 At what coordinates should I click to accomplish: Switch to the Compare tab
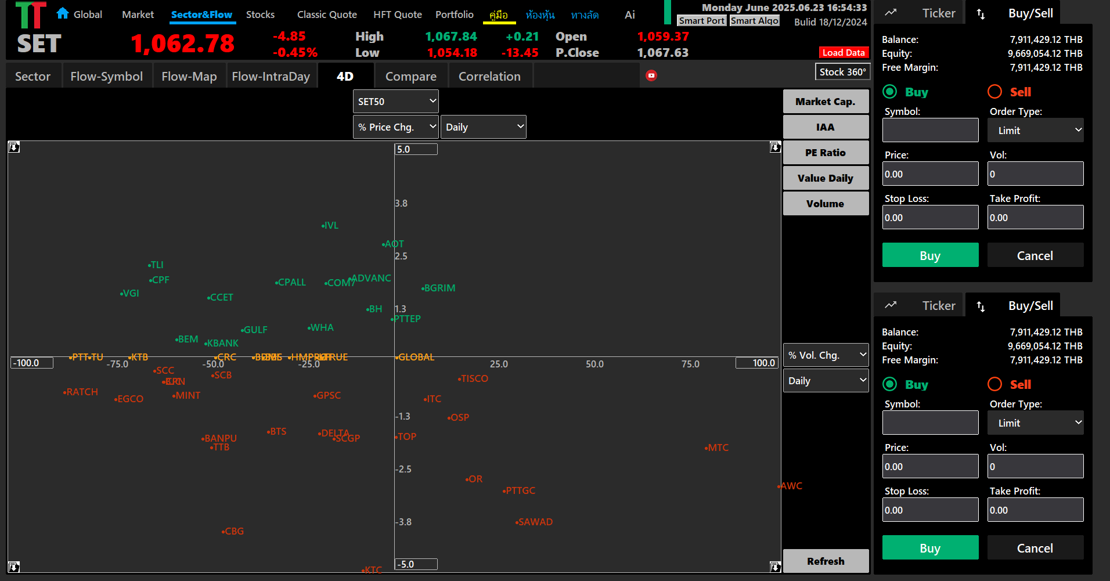point(411,76)
